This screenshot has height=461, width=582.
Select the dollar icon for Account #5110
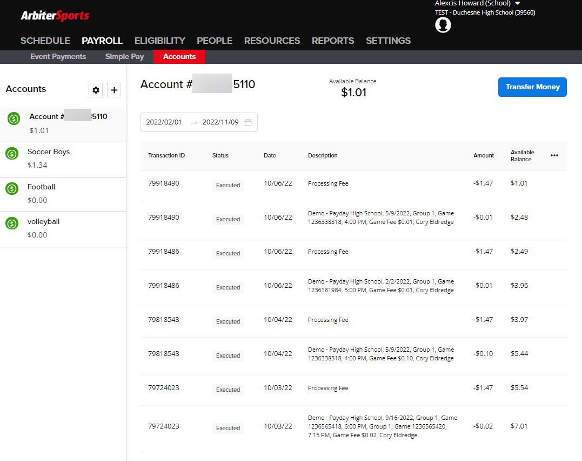[x=13, y=118]
